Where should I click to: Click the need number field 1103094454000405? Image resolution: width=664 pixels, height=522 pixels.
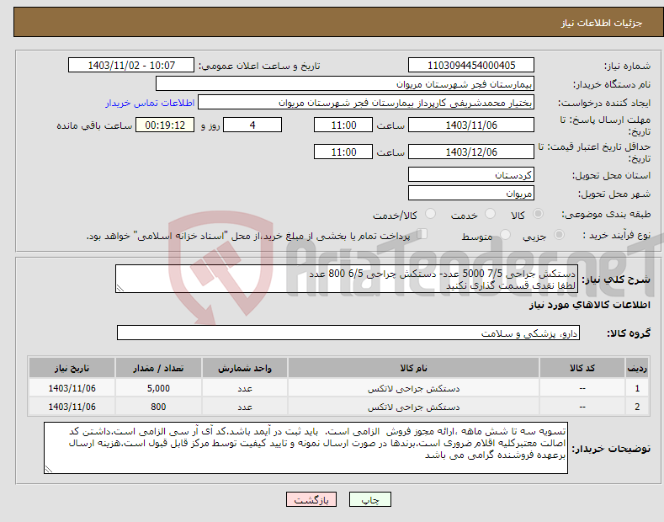[471, 66]
